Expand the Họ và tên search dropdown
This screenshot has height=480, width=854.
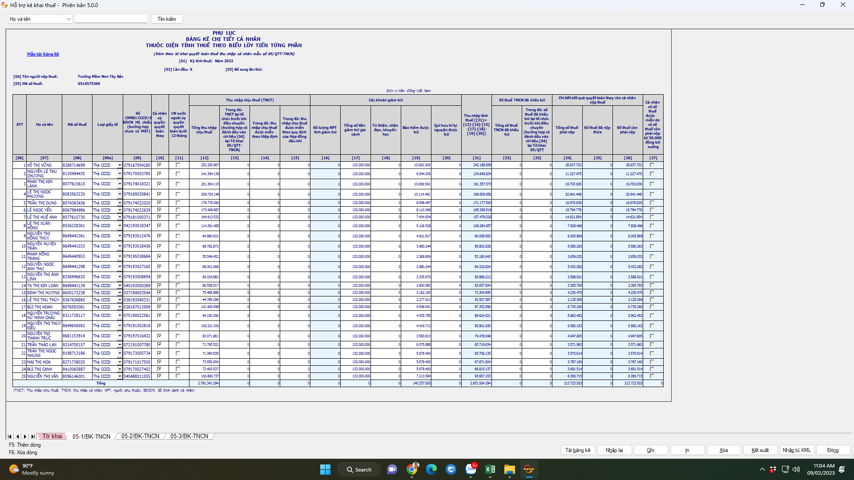(x=68, y=19)
